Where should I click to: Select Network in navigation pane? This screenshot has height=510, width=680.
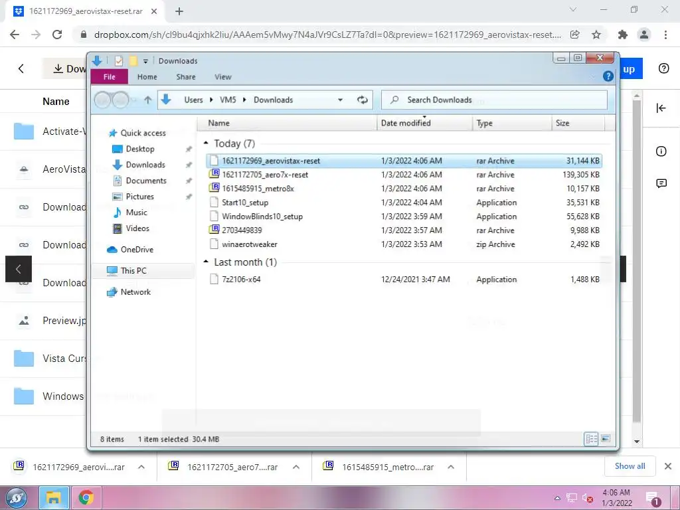coord(135,292)
